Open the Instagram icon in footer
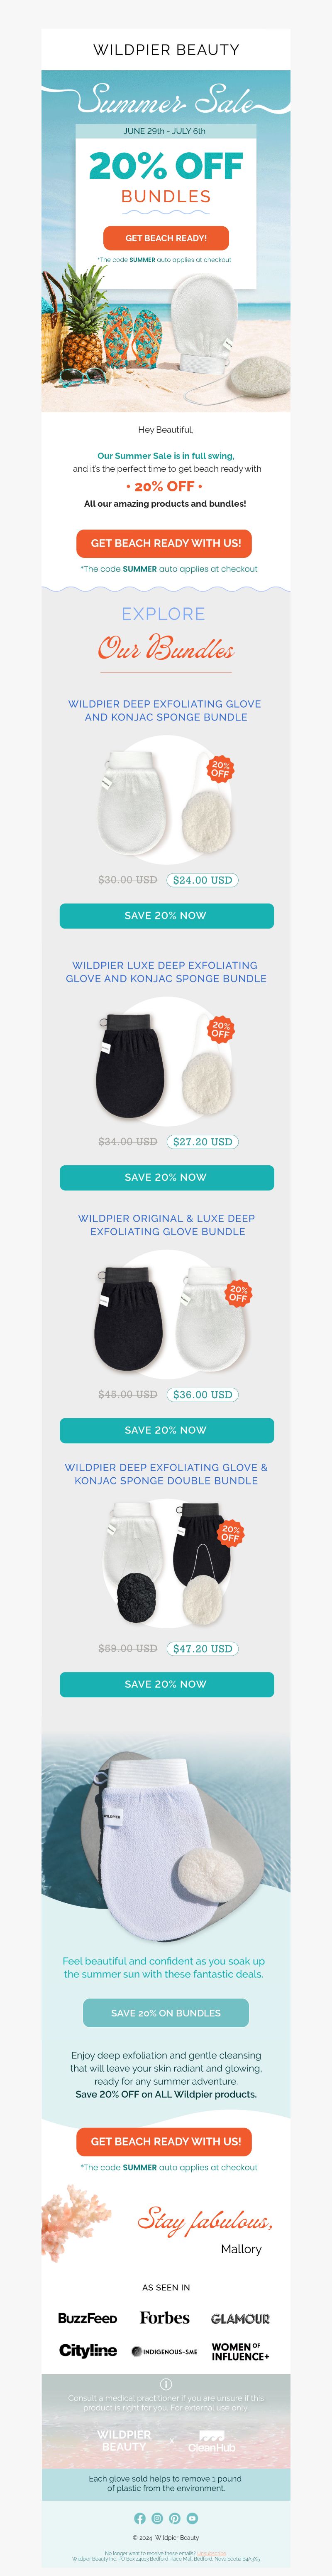 click(x=156, y=2518)
